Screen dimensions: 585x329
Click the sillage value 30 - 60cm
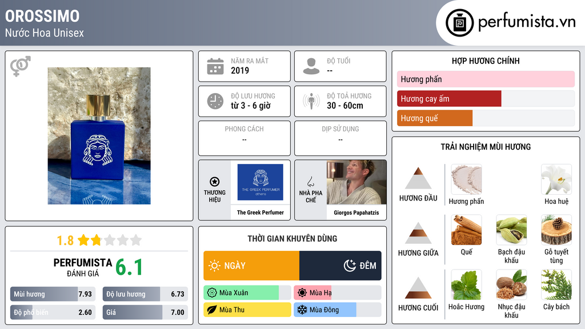[x=345, y=106]
